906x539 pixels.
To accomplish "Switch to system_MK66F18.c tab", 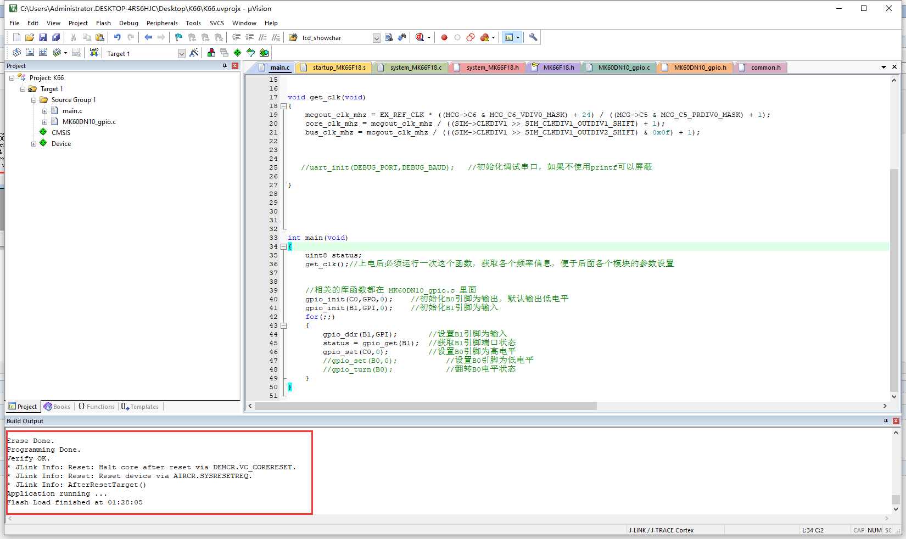I will (410, 68).
